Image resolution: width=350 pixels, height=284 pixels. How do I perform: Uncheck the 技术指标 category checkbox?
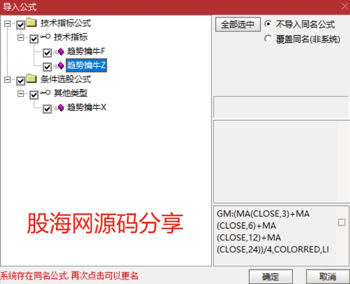pyautogui.click(x=34, y=39)
